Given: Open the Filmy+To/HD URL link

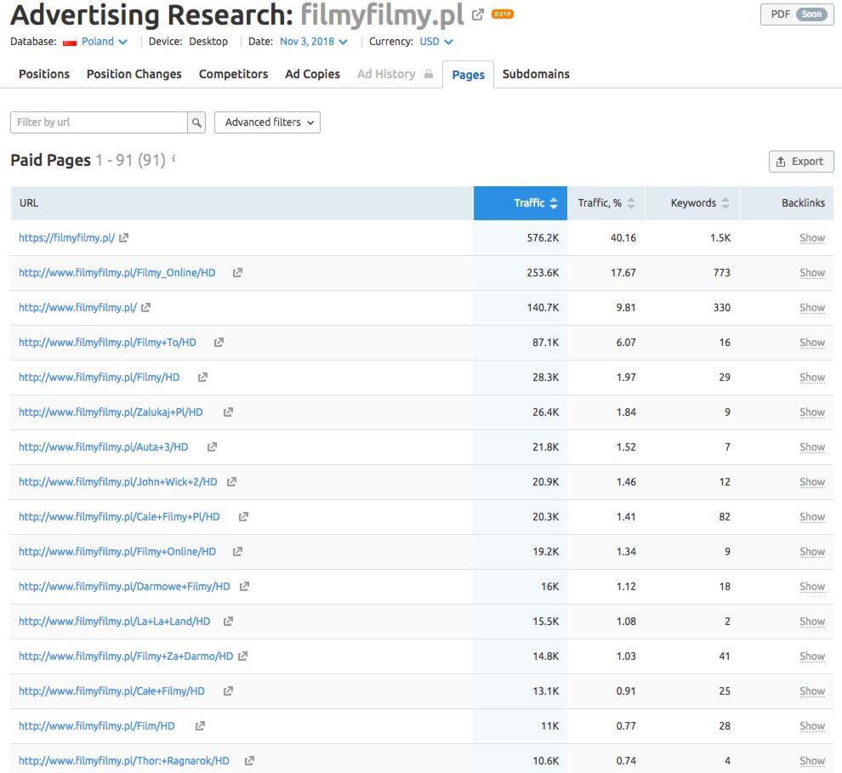Looking at the screenshot, I should point(107,343).
